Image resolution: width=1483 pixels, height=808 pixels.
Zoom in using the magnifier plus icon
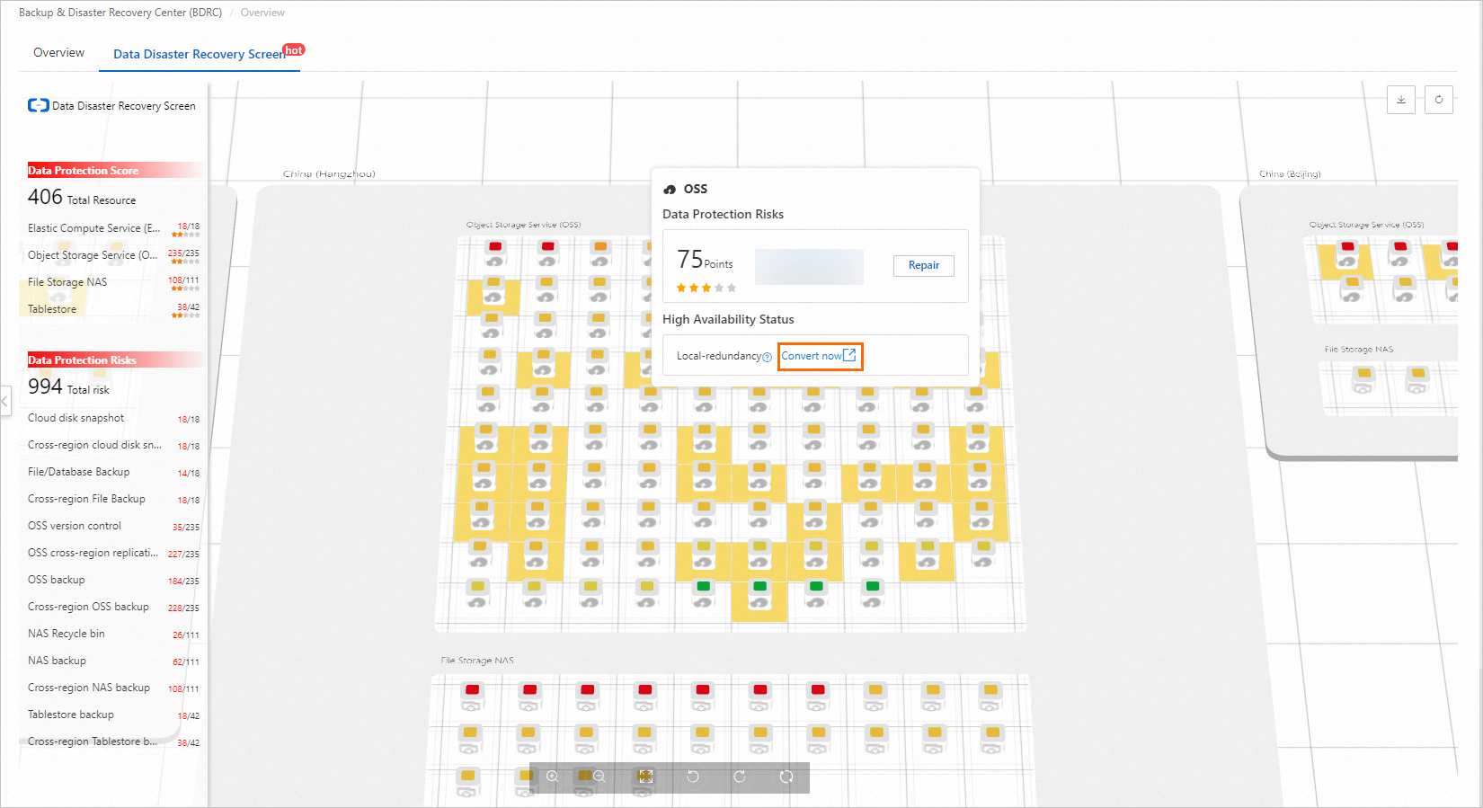[x=553, y=777]
